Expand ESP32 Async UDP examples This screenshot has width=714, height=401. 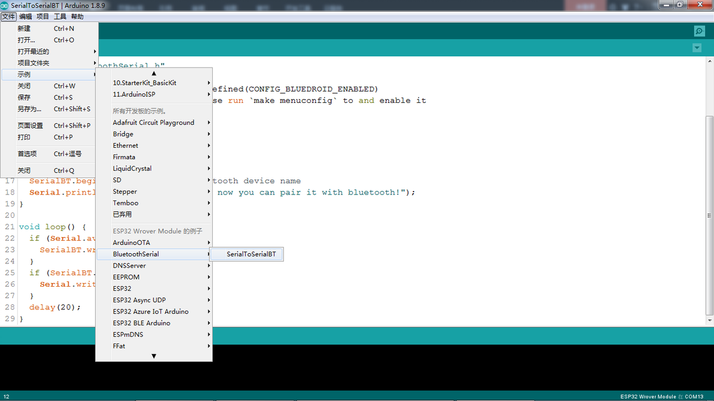coord(154,300)
